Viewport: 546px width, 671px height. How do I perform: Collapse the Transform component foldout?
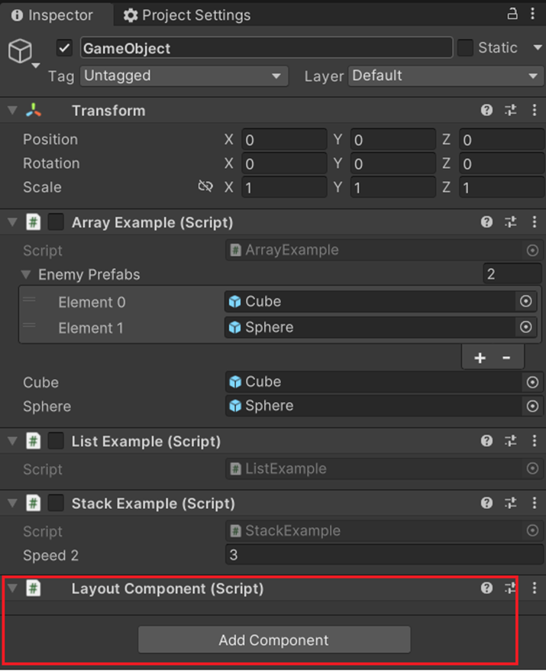[x=12, y=110]
